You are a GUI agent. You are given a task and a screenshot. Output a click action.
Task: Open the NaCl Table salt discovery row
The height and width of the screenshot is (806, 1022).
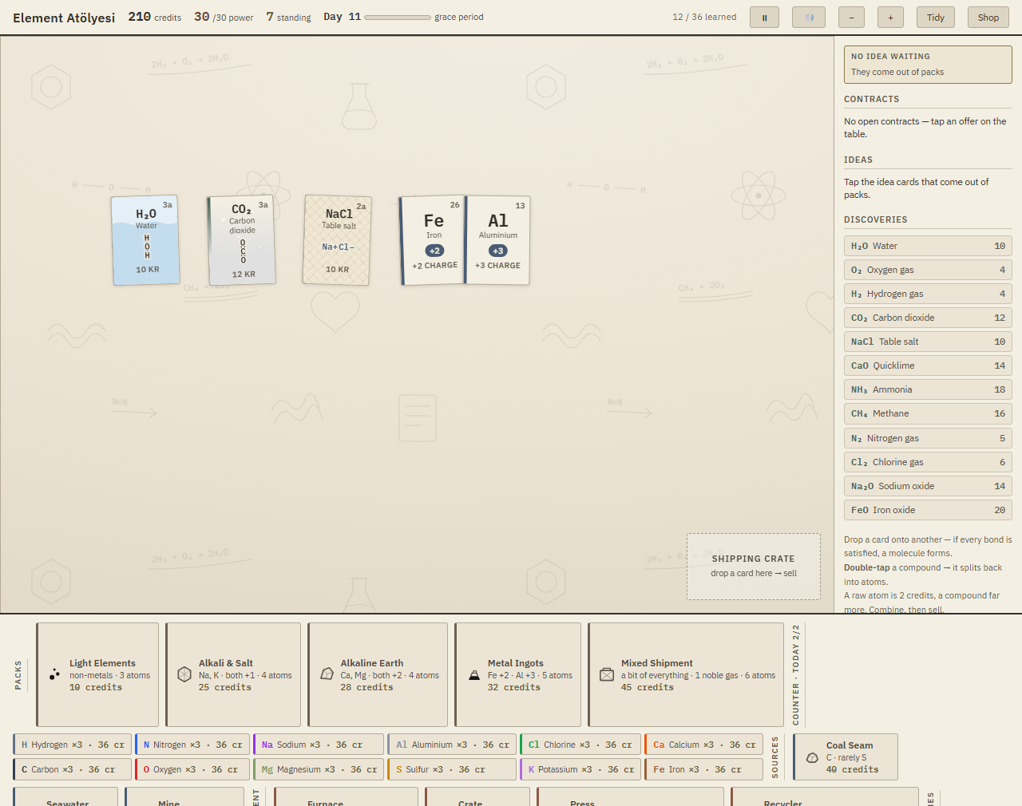pyautogui.click(x=928, y=342)
